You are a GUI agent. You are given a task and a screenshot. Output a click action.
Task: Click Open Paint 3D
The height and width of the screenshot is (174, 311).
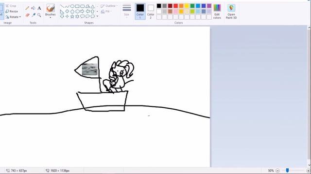231,12
